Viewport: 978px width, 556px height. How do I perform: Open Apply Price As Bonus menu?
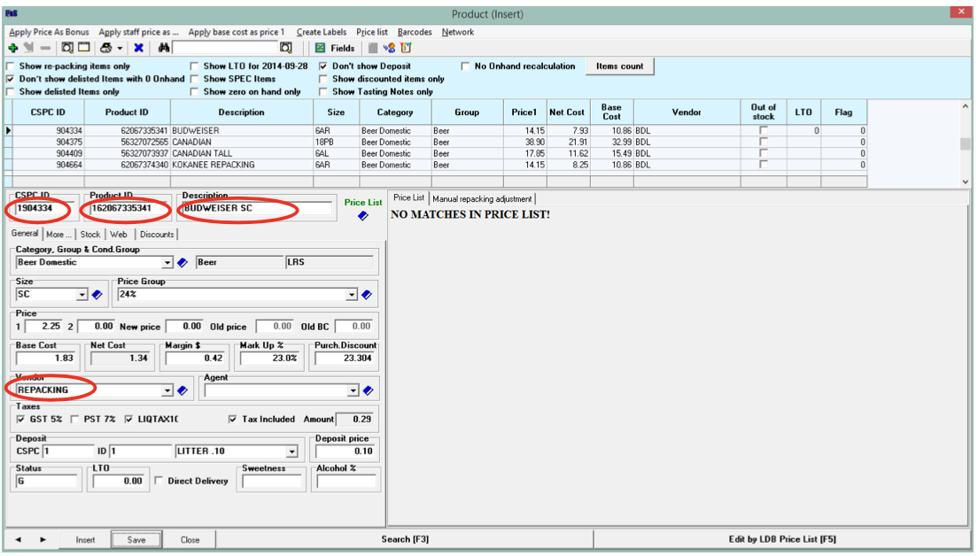[x=50, y=32]
